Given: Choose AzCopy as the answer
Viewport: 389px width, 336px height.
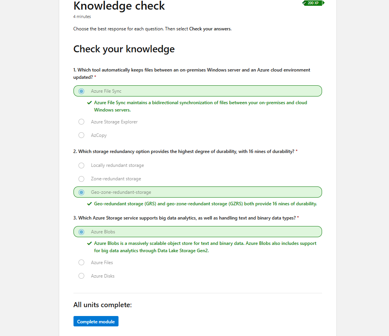Looking at the screenshot, I should tap(81, 135).
